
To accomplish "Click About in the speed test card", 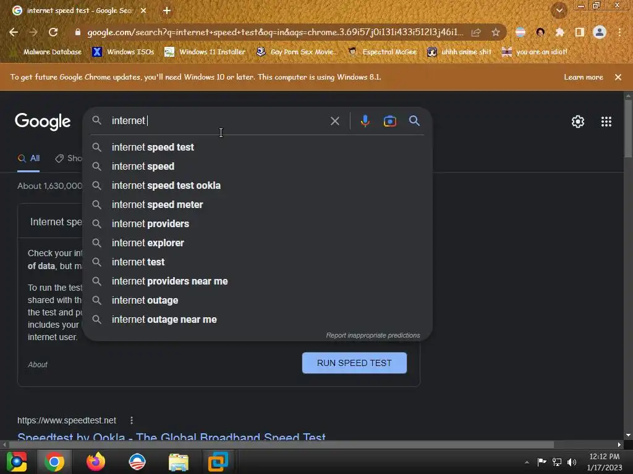I will pos(38,364).
